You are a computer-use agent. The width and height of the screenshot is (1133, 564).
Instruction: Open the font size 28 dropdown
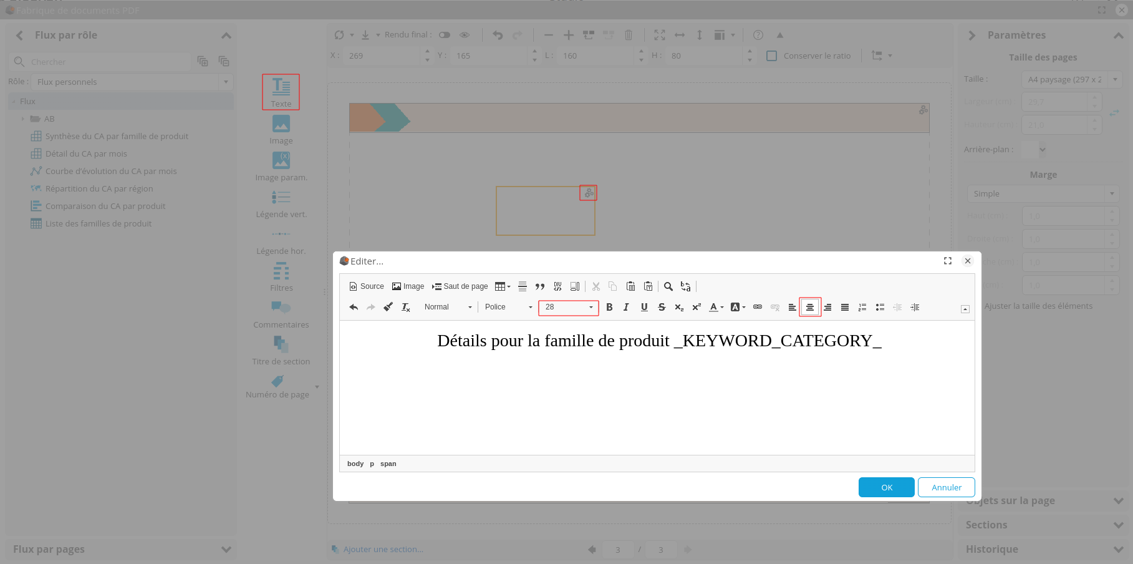pyautogui.click(x=569, y=307)
